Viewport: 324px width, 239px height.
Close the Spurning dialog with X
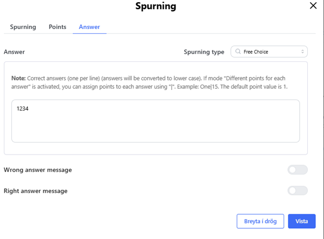click(313, 6)
